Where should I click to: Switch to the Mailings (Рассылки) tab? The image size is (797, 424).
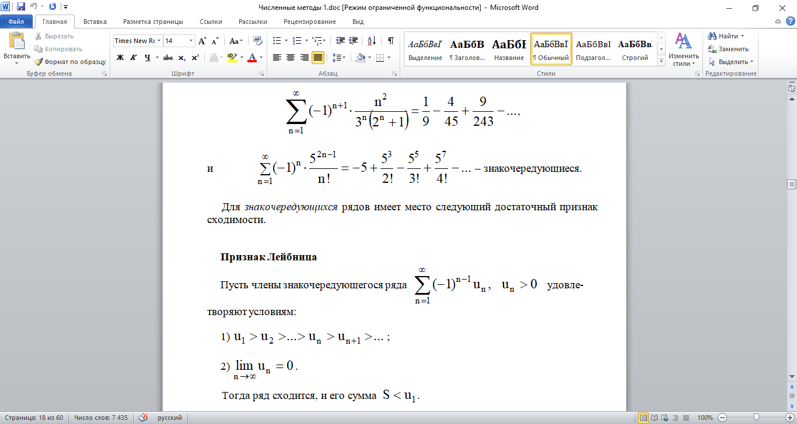tap(253, 22)
